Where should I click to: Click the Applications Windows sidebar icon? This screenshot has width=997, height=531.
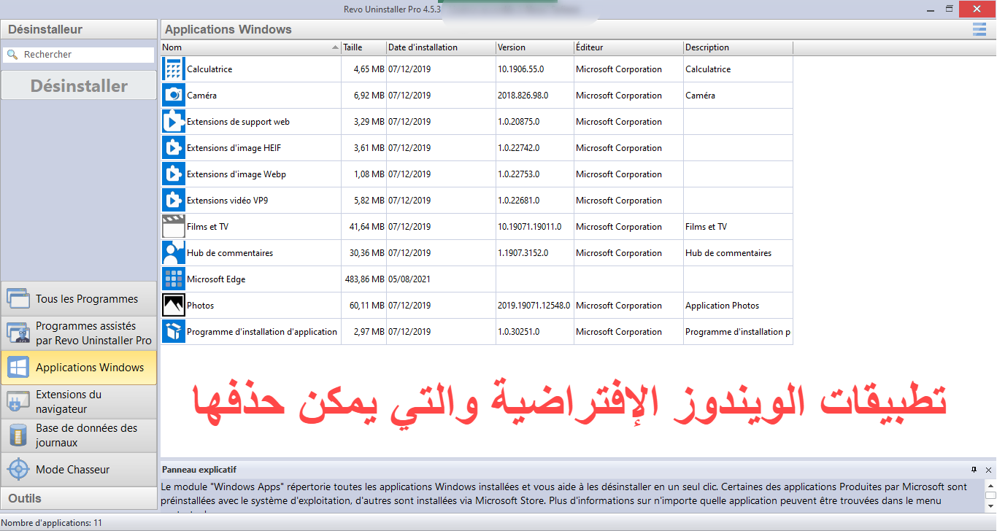18,367
